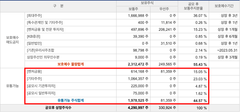Screen dimensions: 240x112
Task: Select the '우선주' sub-header
Action: (x=164, y=9)
